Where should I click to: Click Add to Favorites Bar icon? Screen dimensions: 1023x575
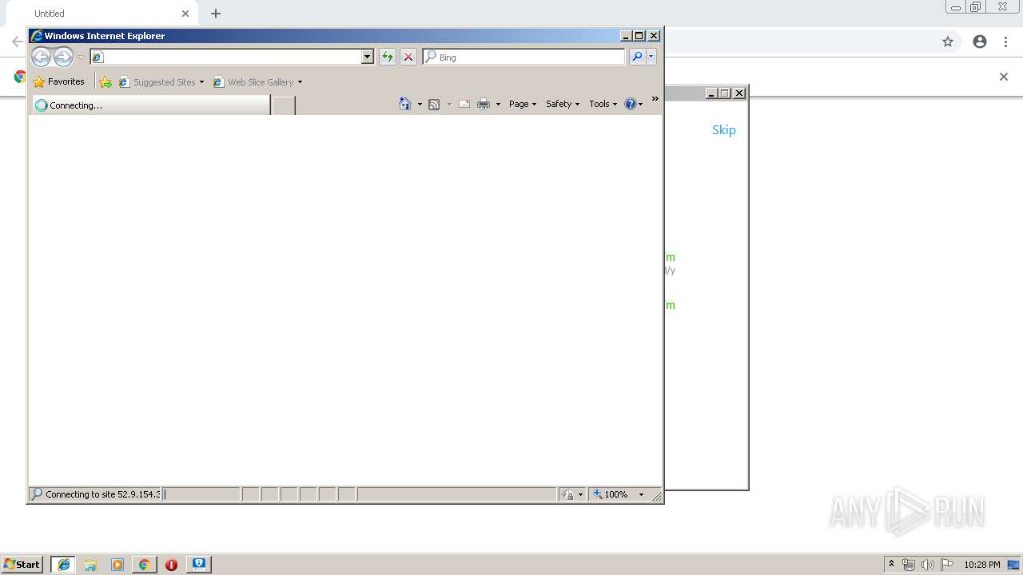[105, 81]
